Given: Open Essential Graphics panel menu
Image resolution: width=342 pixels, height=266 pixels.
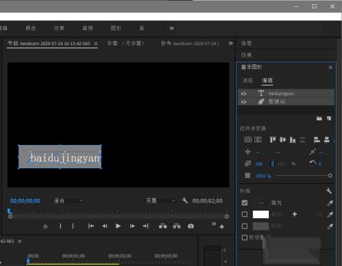Looking at the screenshot, I should pos(330,68).
